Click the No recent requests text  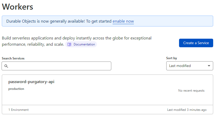191,91
